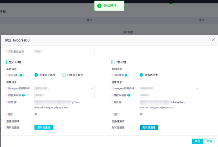The height and width of the screenshot is (147, 218).
Task: Click production 测试连通性 button
Action: [44, 127]
